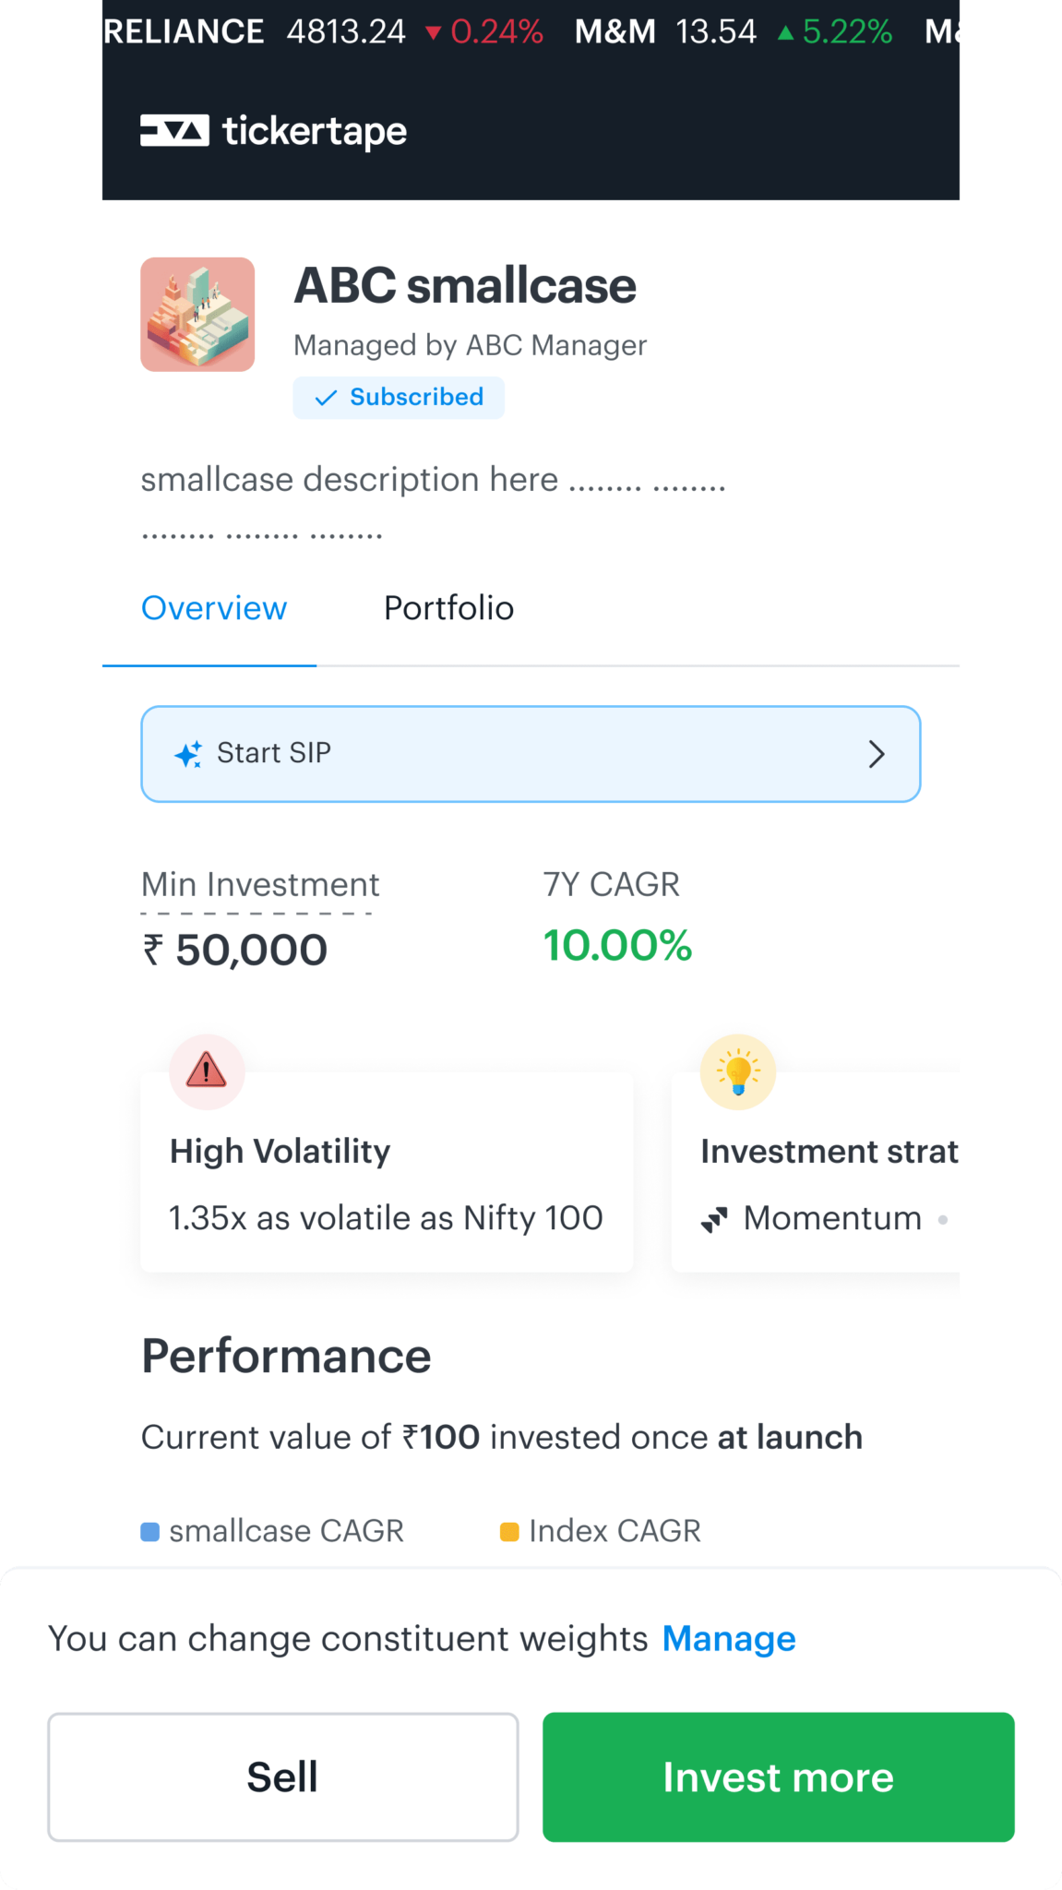Click the tickertape logo icon

pos(173,131)
